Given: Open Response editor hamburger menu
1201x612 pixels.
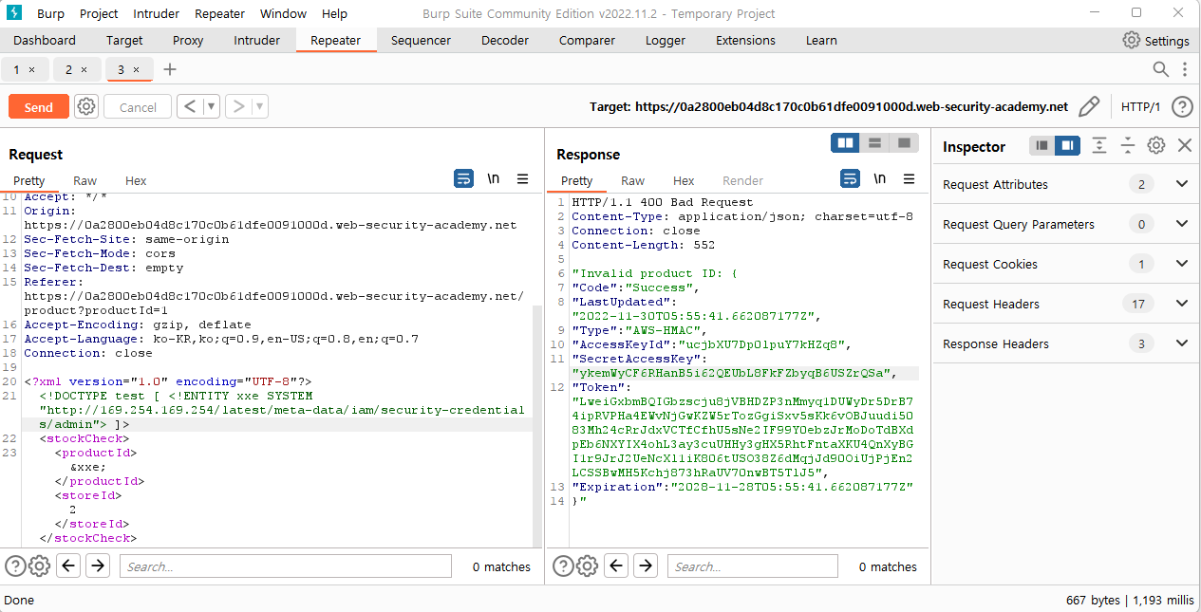Looking at the screenshot, I should tap(909, 178).
